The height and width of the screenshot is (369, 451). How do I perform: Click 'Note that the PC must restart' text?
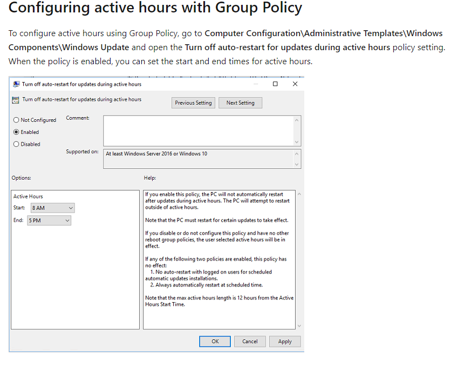click(216, 220)
